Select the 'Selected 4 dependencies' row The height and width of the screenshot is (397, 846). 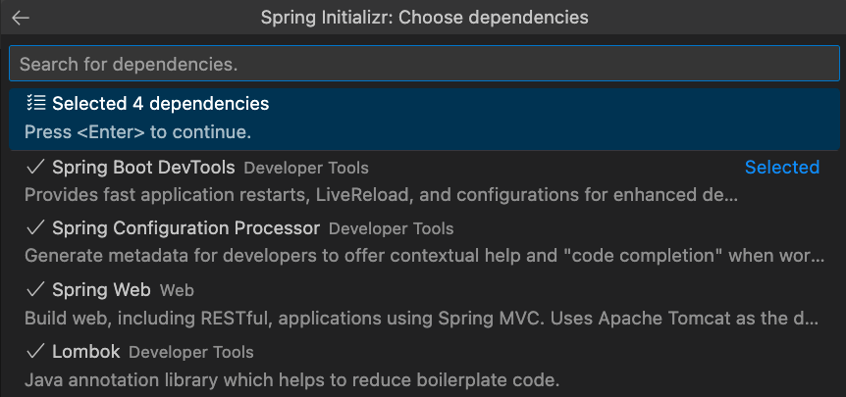click(x=160, y=104)
